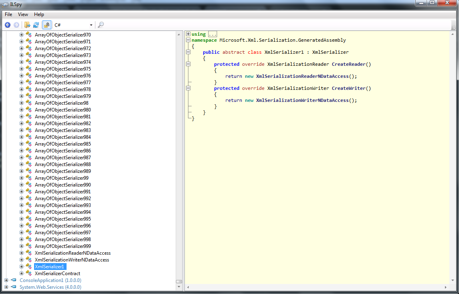459x294 pixels.
Task: Expand the using directives block
Action: (x=188, y=34)
